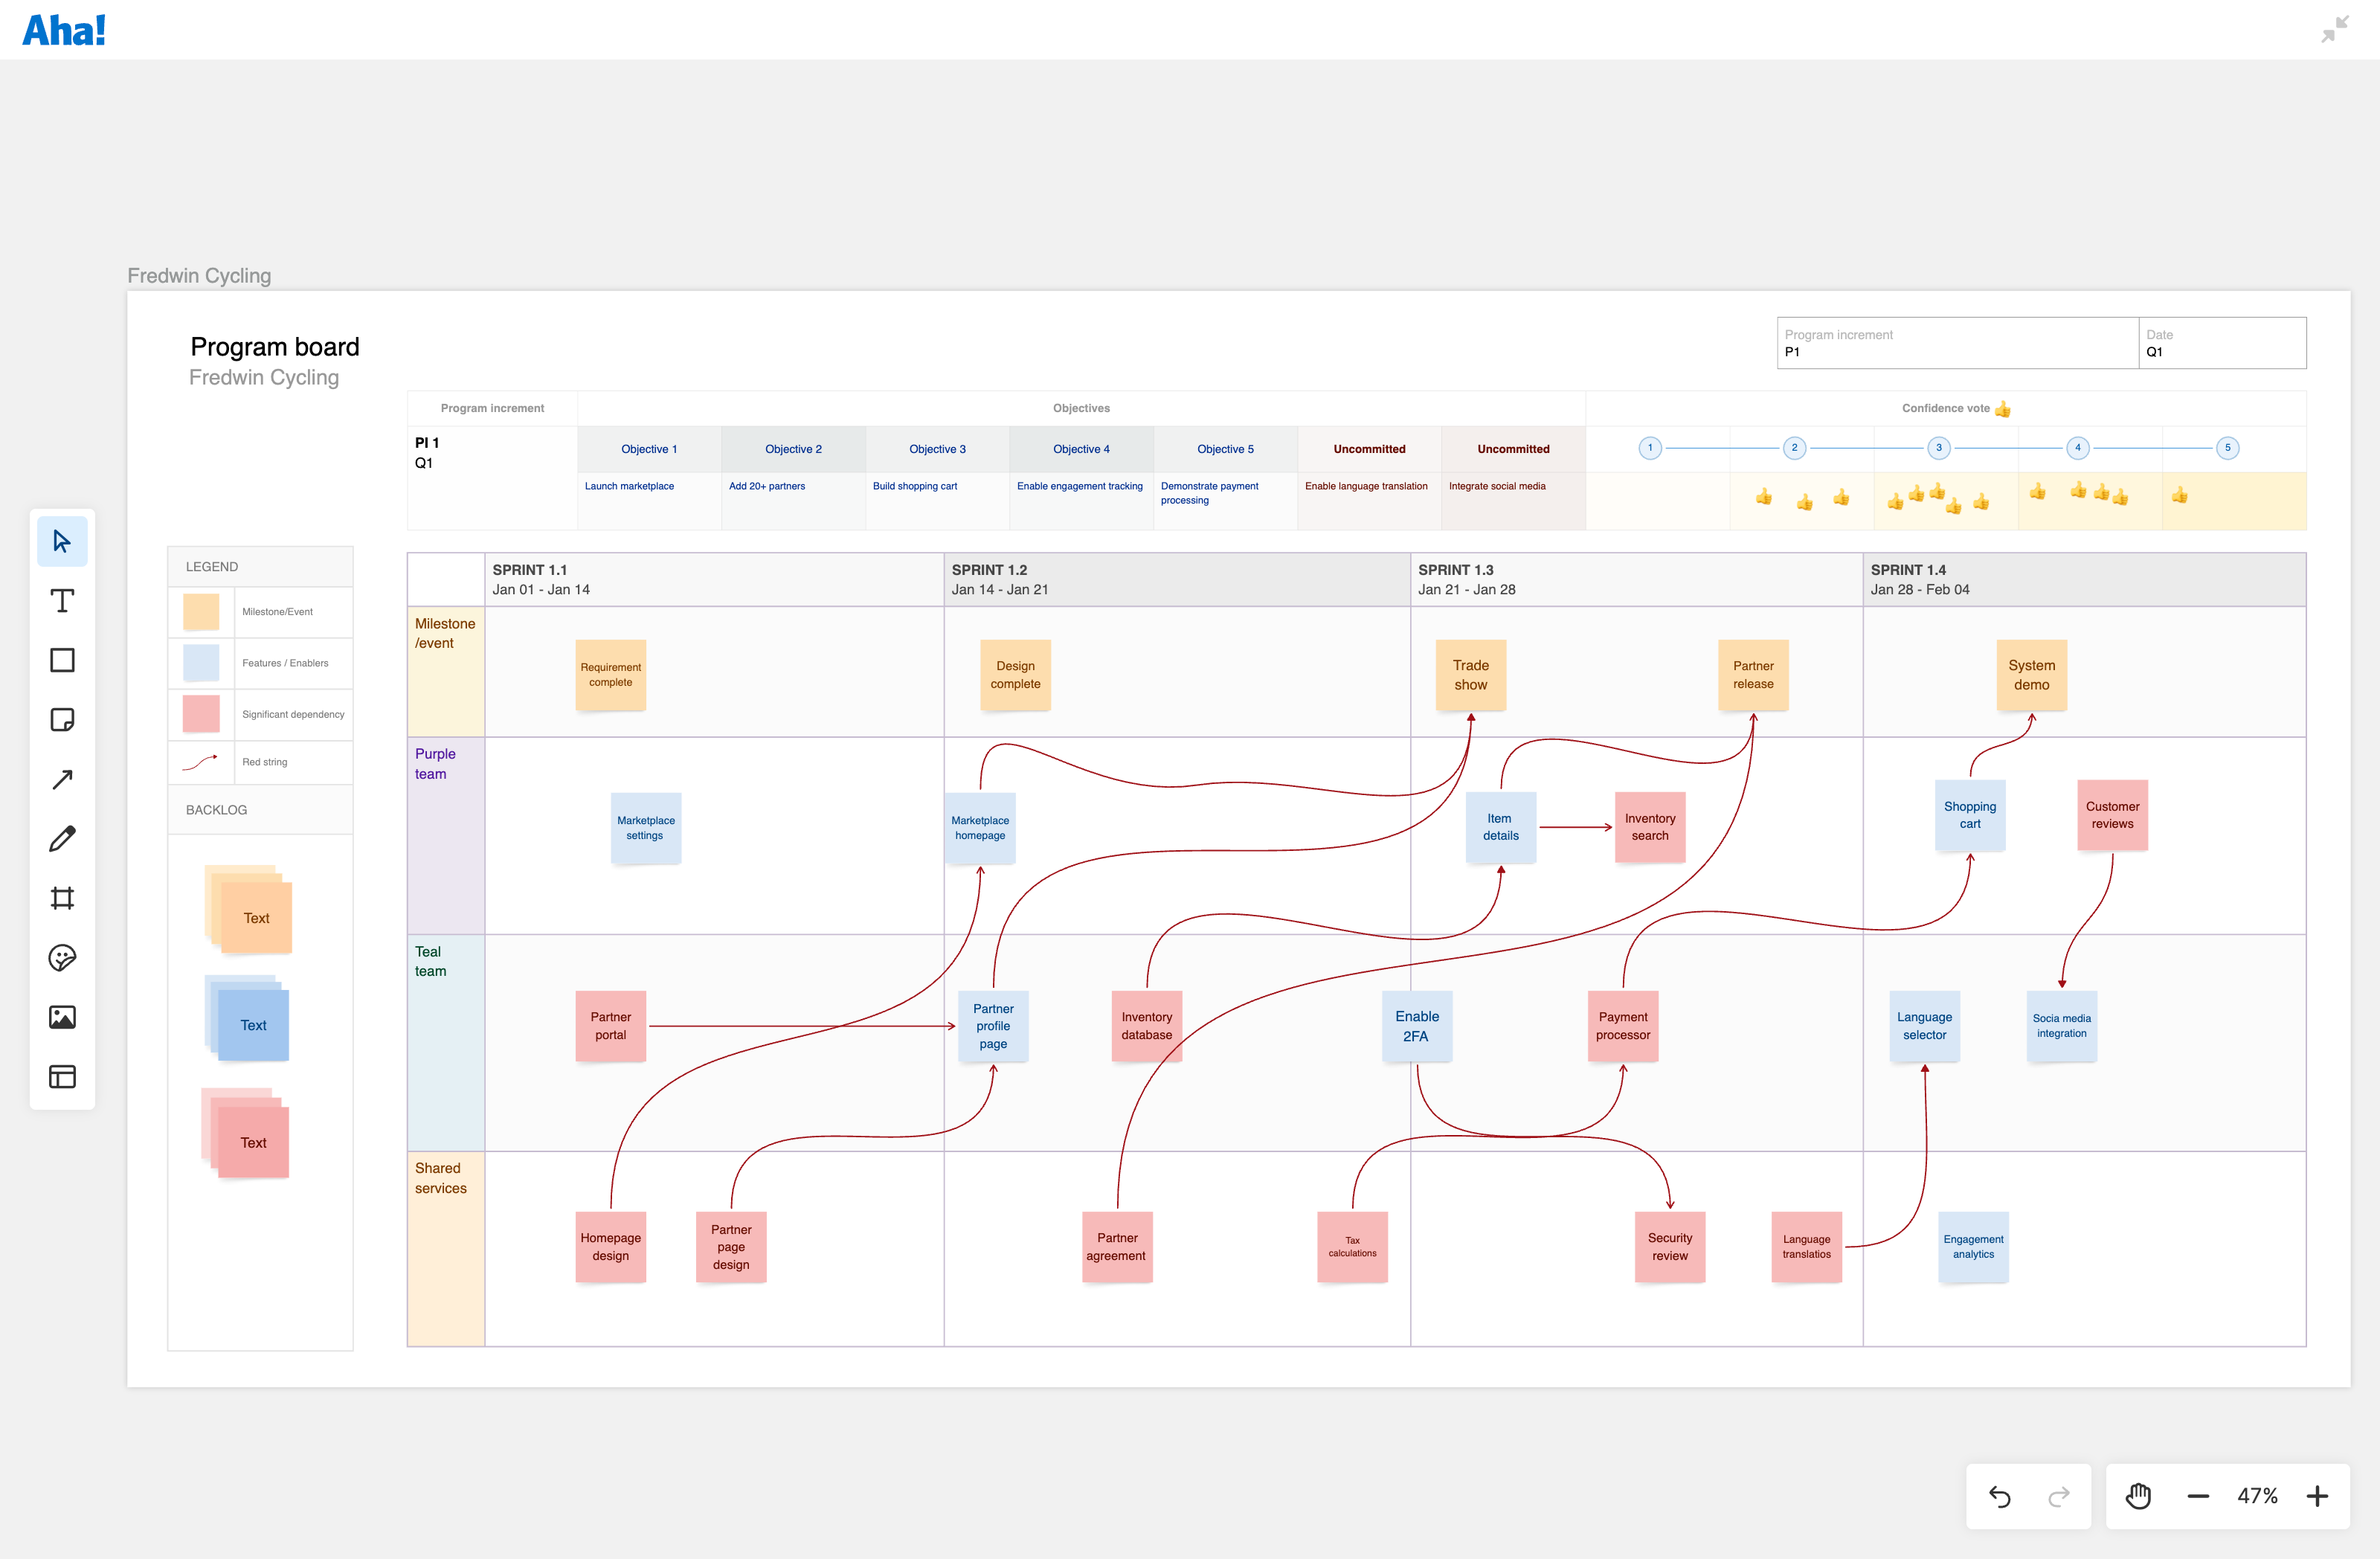Choose the Frame tool
The image size is (2380, 1559).
[62, 898]
